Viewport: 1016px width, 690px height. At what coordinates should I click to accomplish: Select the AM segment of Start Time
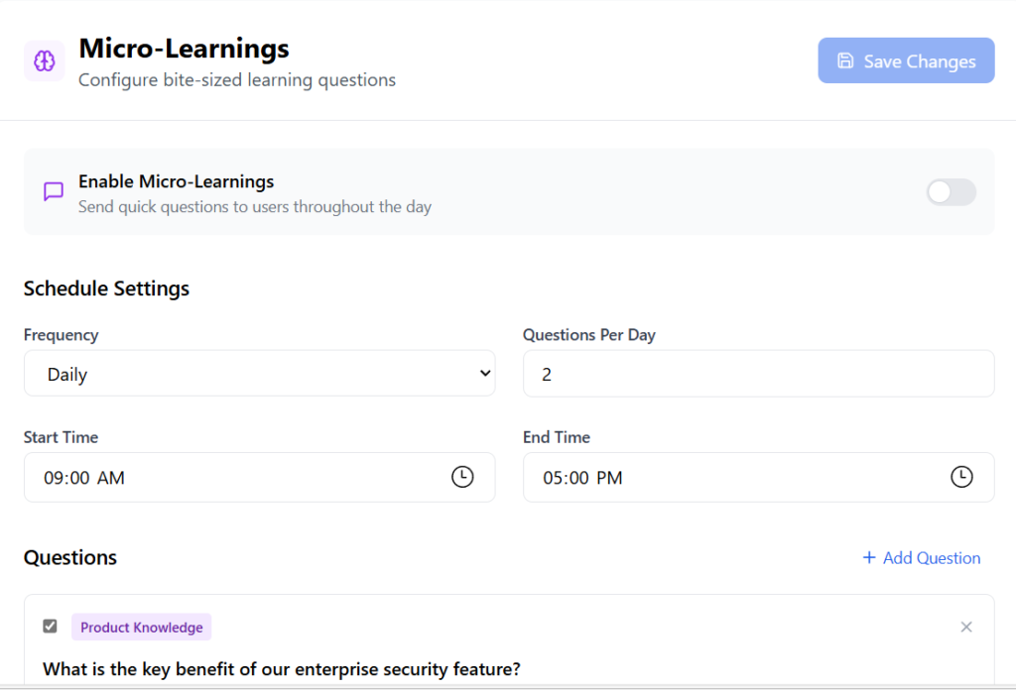111,478
